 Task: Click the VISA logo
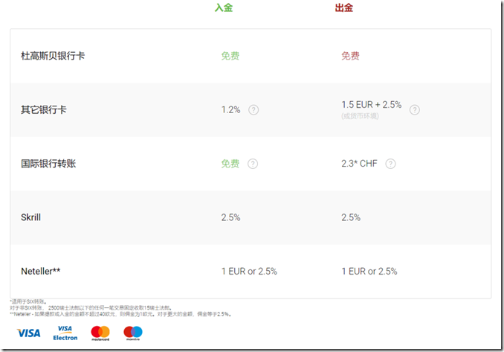(29, 333)
